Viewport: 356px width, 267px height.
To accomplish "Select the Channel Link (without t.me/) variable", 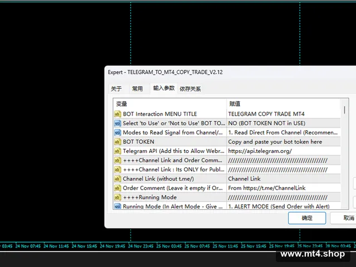I will click(x=158, y=179).
